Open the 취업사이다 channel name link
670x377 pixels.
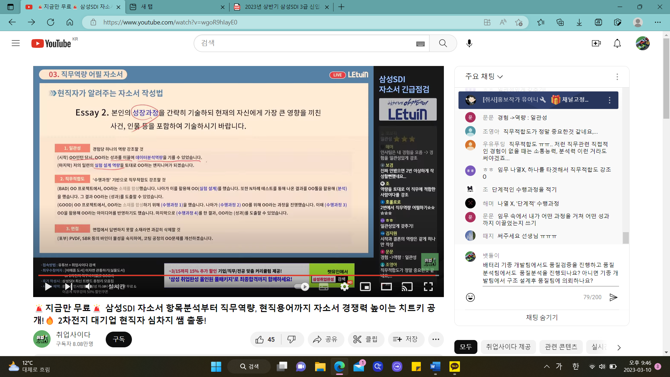73,334
